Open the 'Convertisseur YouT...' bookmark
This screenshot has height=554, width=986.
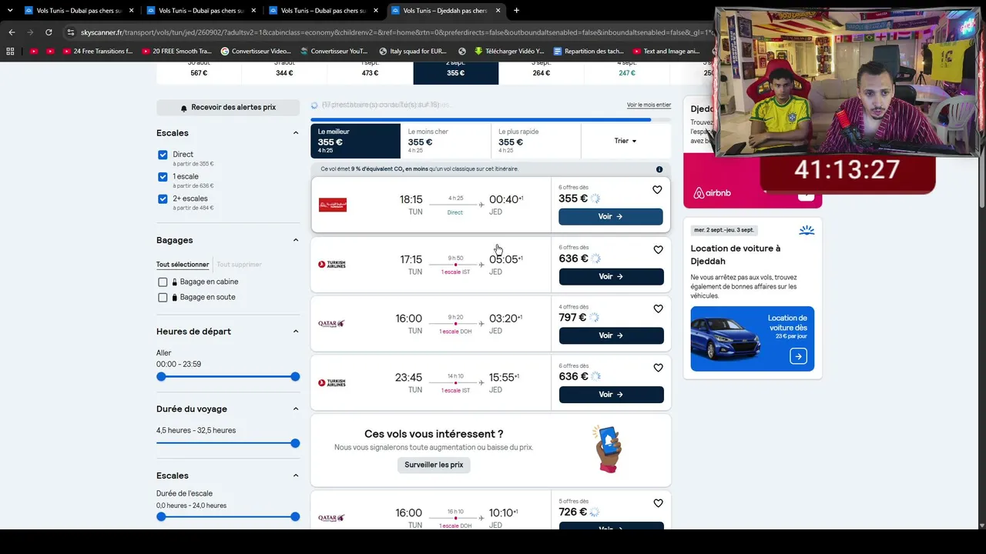pos(334,52)
